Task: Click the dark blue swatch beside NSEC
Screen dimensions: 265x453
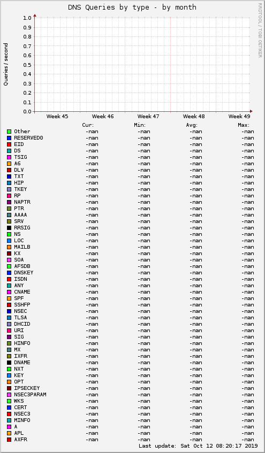Action: point(9,311)
